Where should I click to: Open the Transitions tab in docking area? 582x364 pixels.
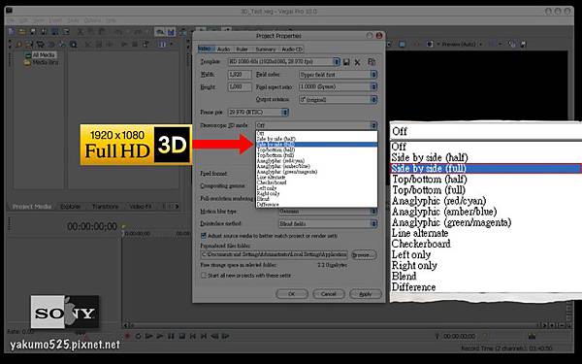tap(105, 207)
